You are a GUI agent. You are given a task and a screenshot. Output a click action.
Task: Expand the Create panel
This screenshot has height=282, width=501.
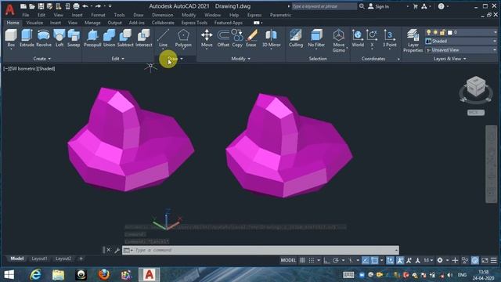click(x=41, y=59)
